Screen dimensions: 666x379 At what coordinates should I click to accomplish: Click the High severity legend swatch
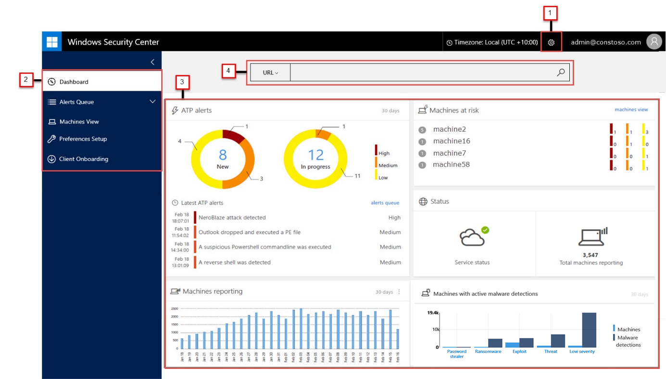point(376,150)
